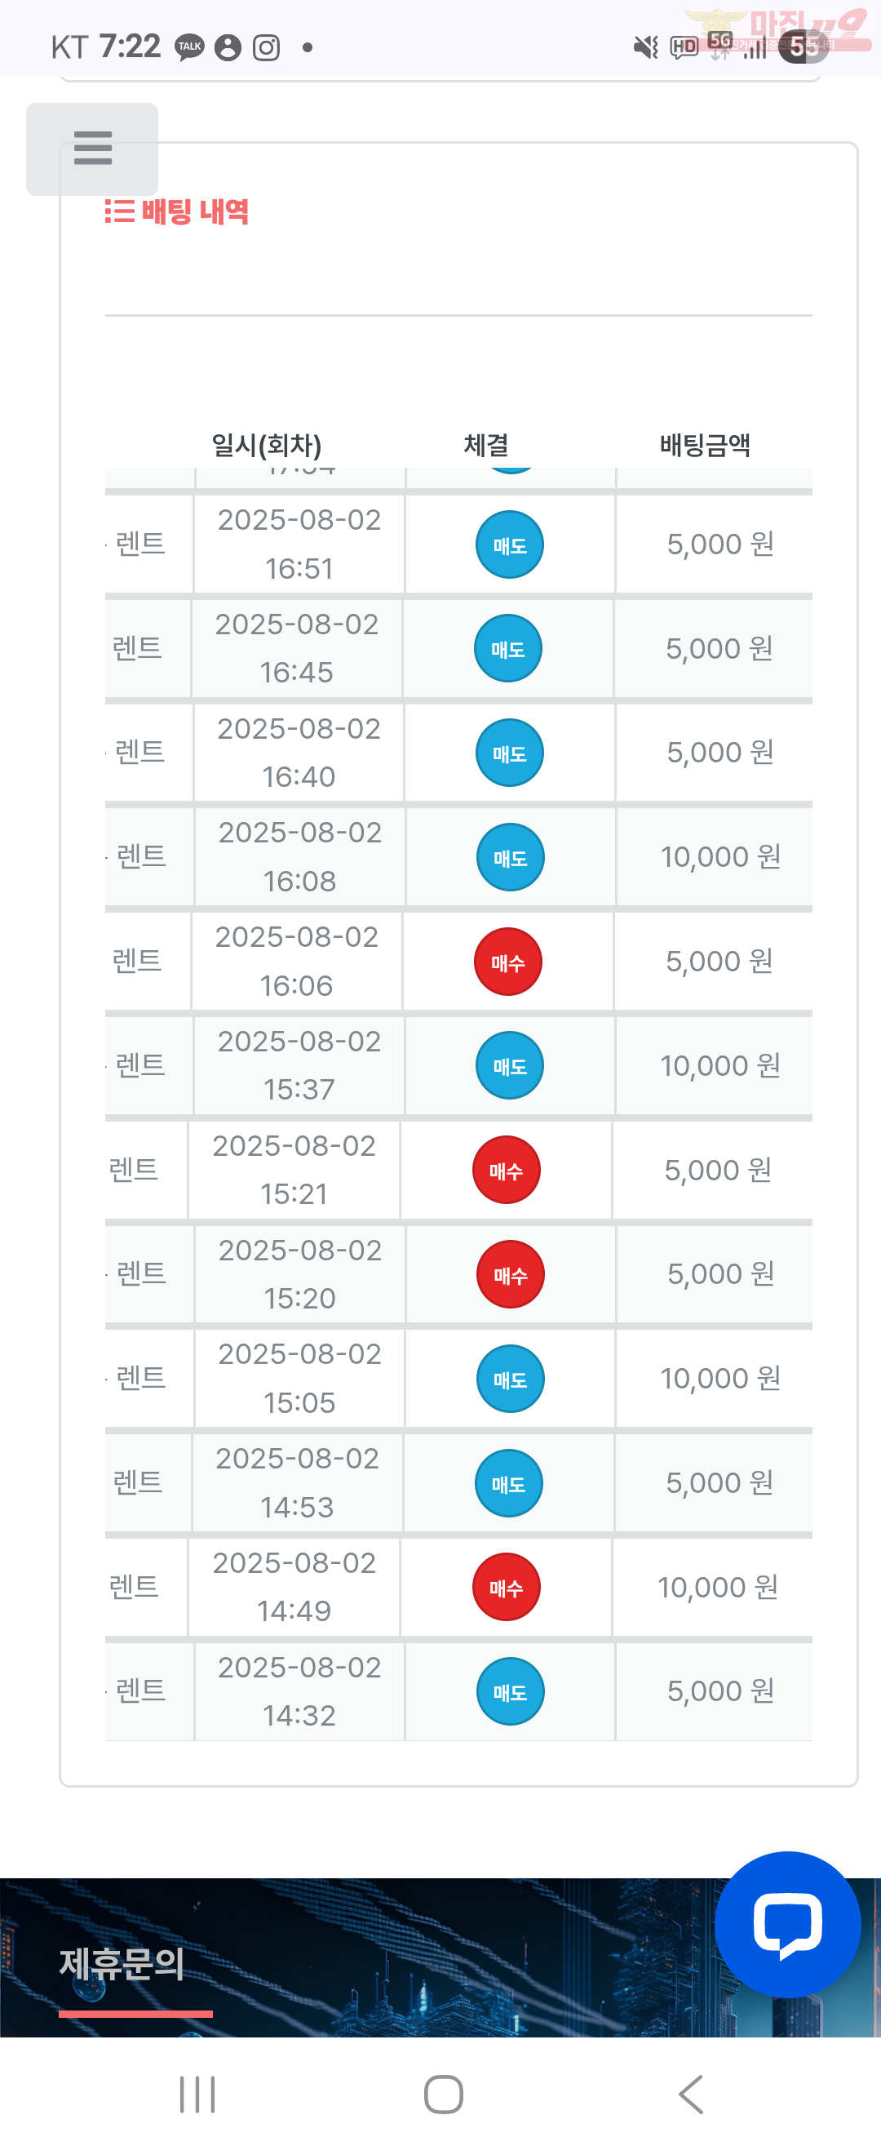Viewport: 881px width, 2155px height.
Task: Click the 체결 column header
Action: 485,445
